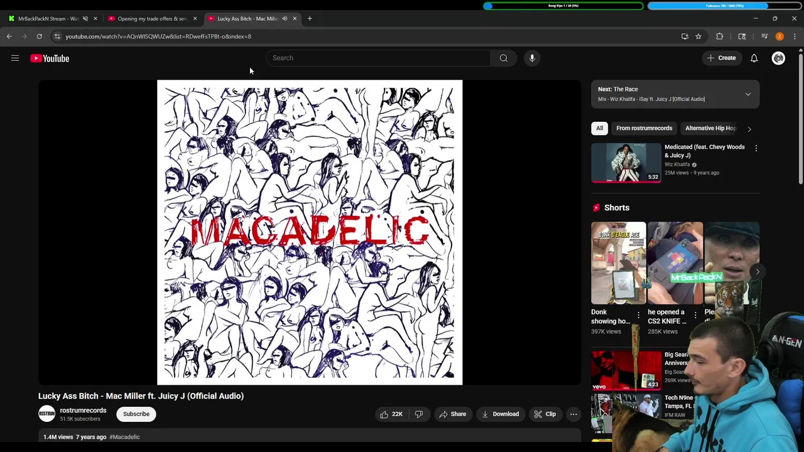Open the browser extensions puzzle icon
The width and height of the screenshot is (804, 452).
[720, 36]
